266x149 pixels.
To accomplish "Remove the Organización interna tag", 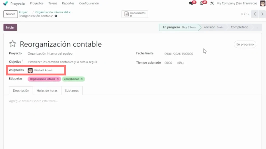I will tap(58, 79).
